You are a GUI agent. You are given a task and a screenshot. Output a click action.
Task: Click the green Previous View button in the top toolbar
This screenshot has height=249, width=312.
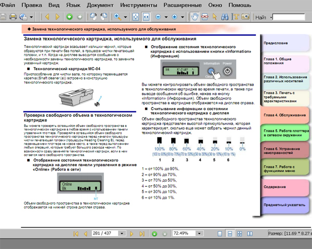70,17
